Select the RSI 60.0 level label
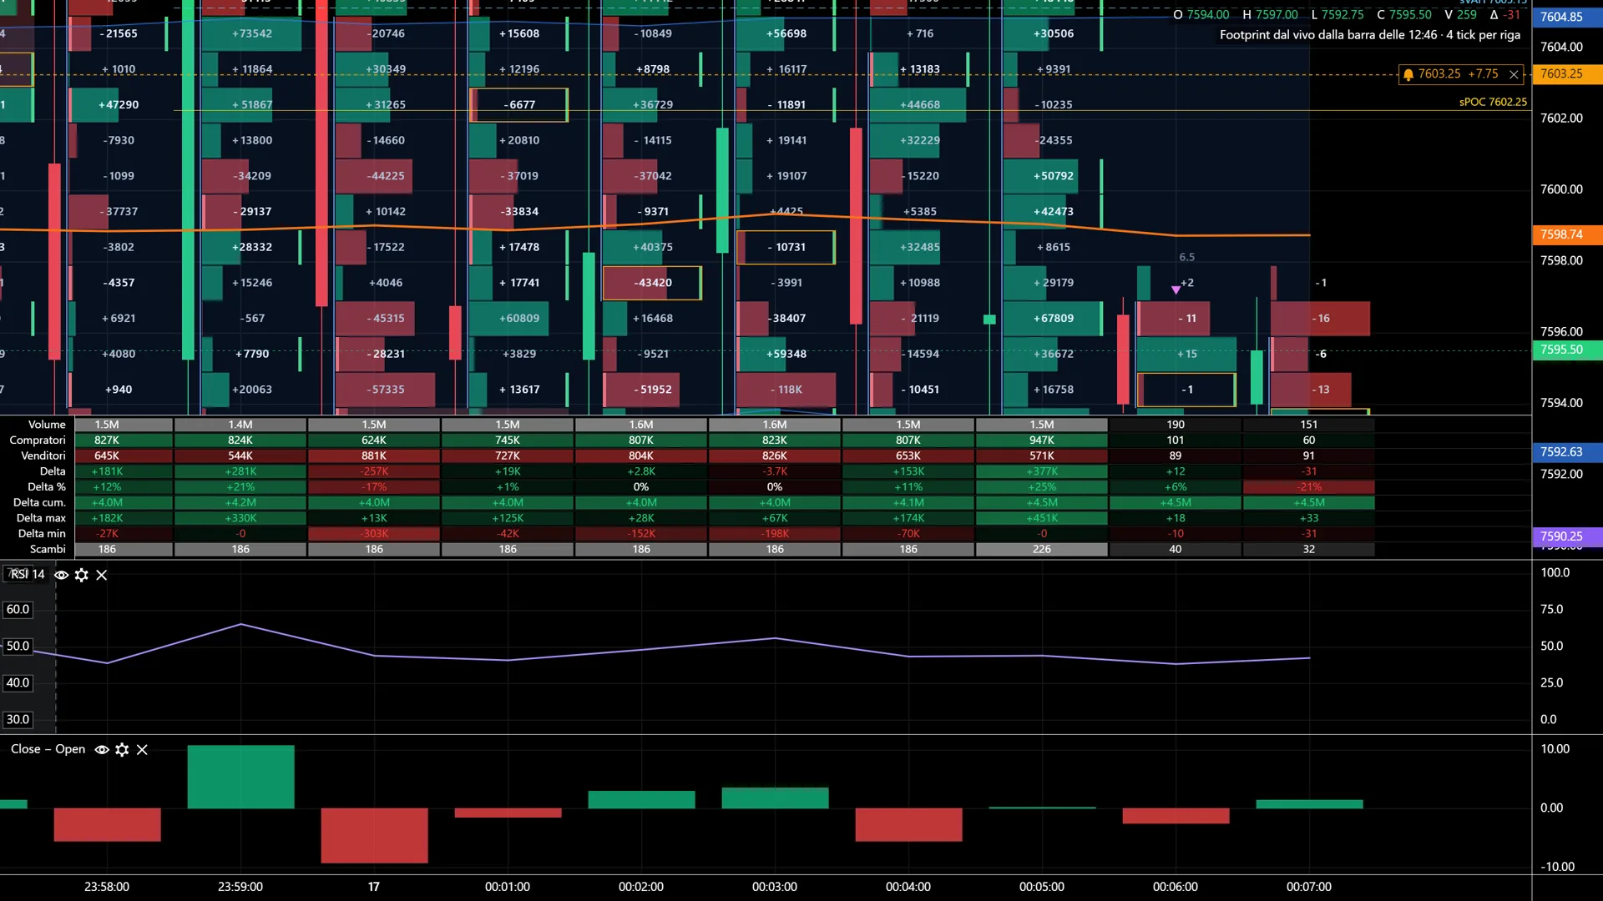The height and width of the screenshot is (901, 1603). pyautogui.click(x=18, y=610)
